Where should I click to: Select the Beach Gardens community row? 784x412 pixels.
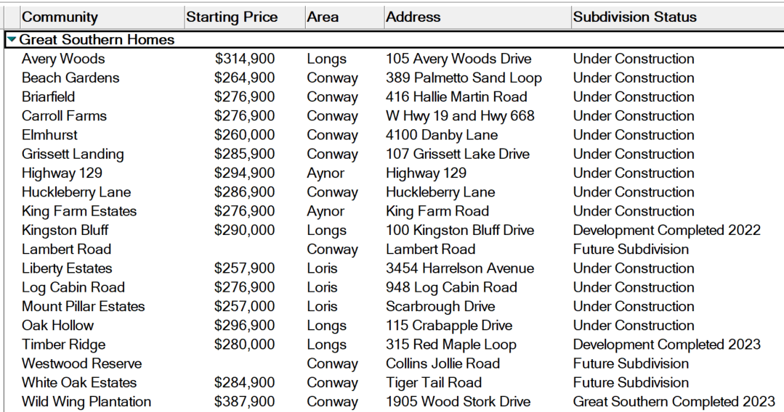[70, 78]
